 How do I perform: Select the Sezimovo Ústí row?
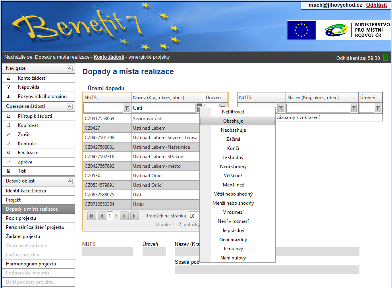coord(141,118)
